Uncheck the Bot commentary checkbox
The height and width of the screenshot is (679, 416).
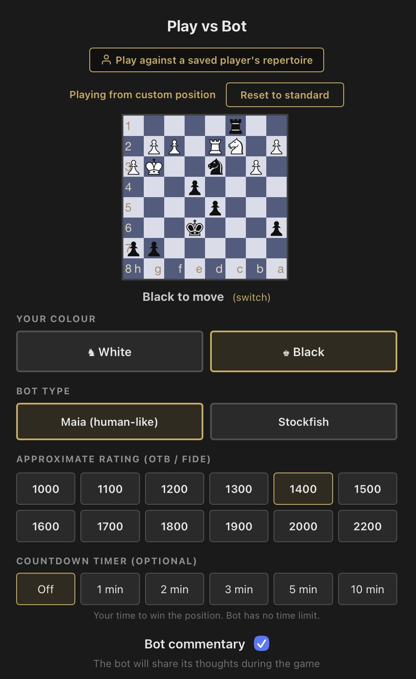coord(262,643)
